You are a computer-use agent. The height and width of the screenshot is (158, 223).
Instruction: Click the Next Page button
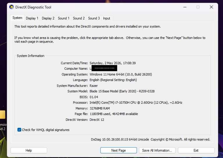[x=118, y=150]
